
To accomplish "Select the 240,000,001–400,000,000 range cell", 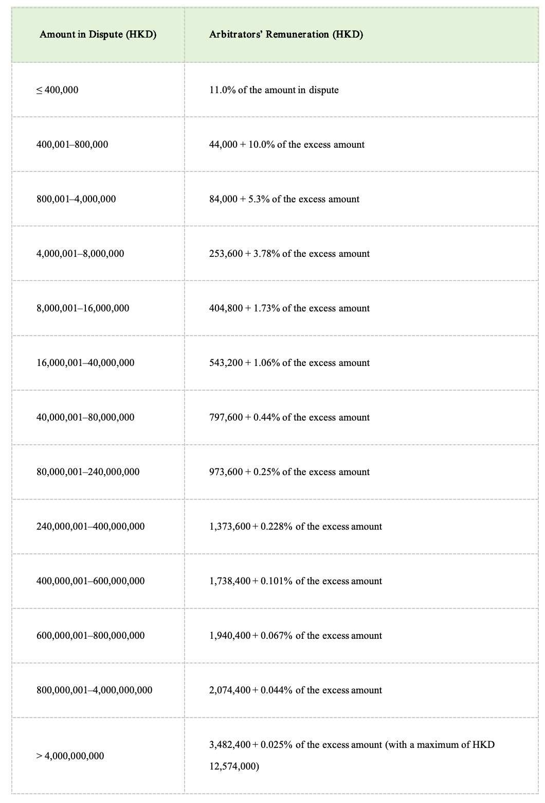I will coord(90,527).
